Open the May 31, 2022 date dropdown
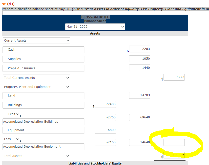Screen dimensions: 209x165 (x=95, y=27)
